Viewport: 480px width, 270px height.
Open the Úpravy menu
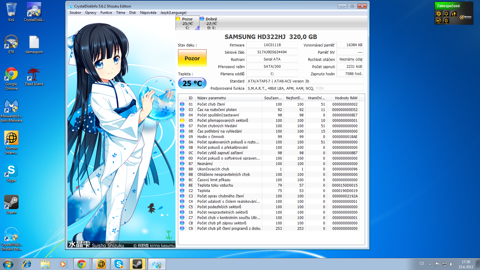[x=91, y=13]
